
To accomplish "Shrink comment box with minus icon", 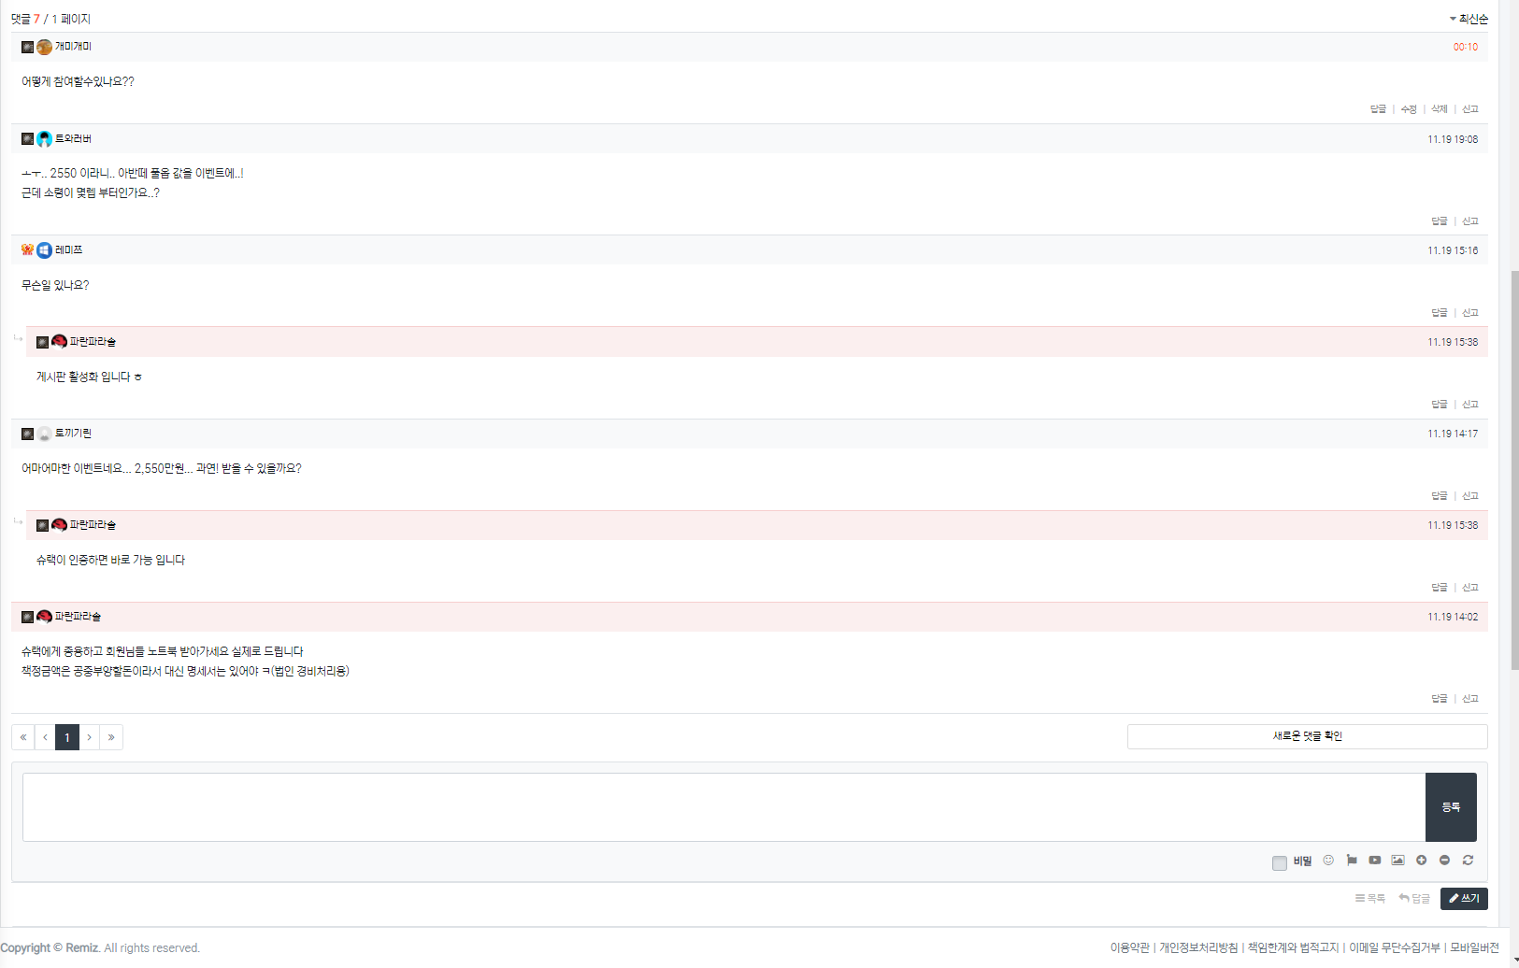I will click(1444, 861).
